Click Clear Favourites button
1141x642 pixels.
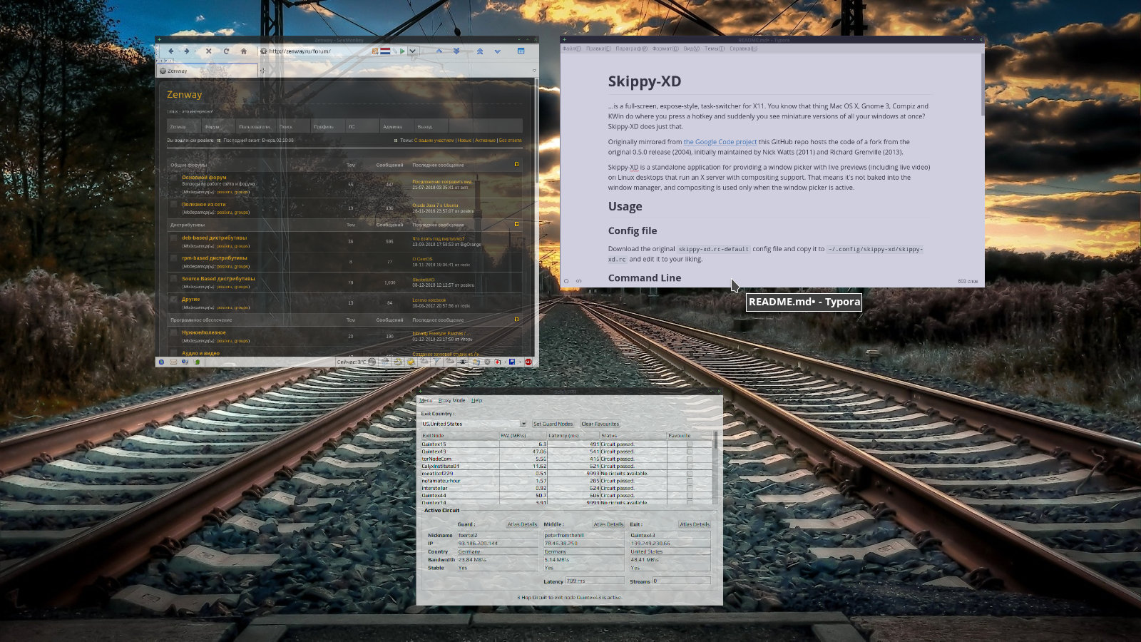[x=600, y=424]
